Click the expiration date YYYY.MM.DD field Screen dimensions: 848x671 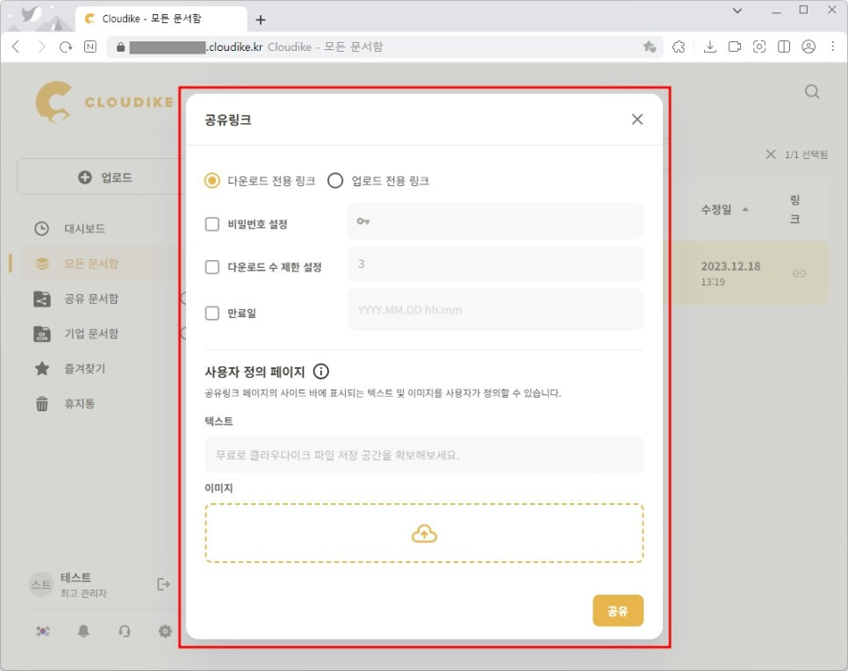495,310
